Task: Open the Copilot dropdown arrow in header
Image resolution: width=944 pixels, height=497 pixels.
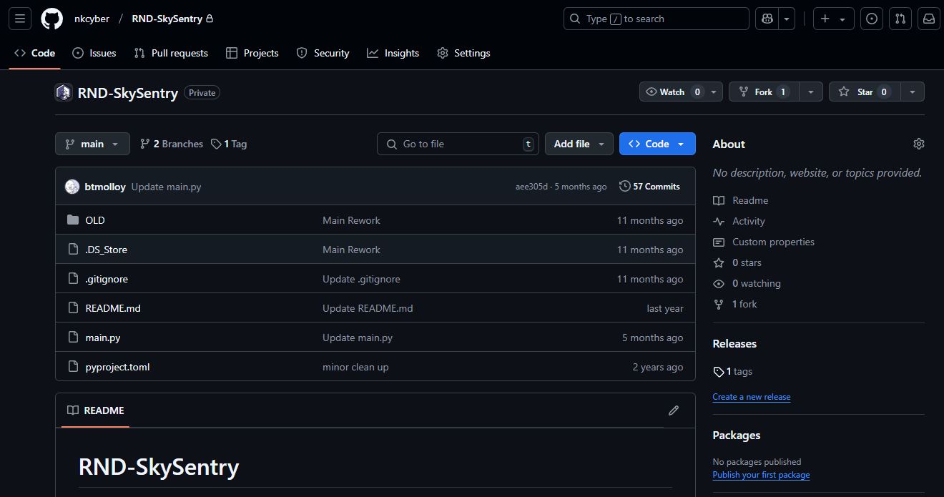Action: point(787,19)
